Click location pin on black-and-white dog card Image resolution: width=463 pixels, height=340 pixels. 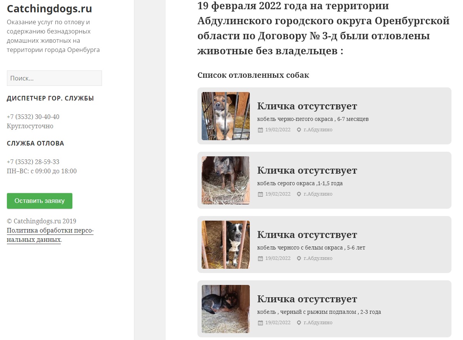point(299,258)
